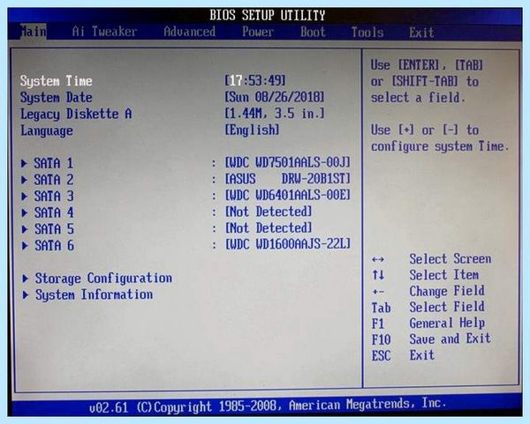Screen dimensions: 530x424
Task: Open the SATA 4 entry
Action: click(54, 212)
